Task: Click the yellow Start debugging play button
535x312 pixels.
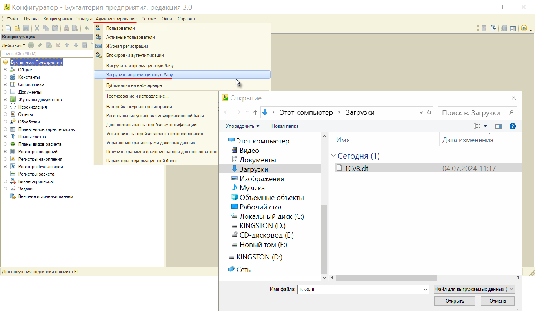Action: [524, 28]
